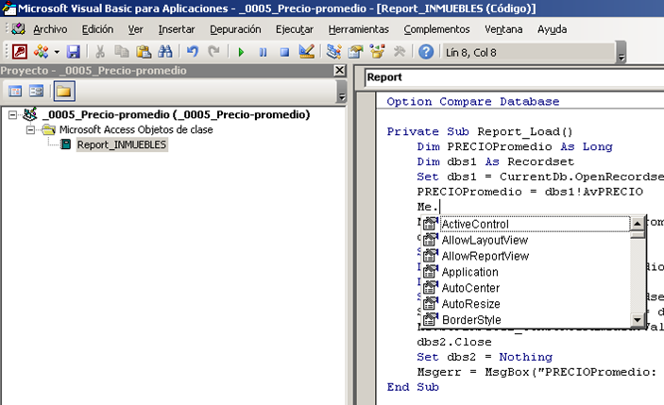The image size is (664, 405).
Task: Click the Option Compare Database line
Action: (x=473, y=102)
